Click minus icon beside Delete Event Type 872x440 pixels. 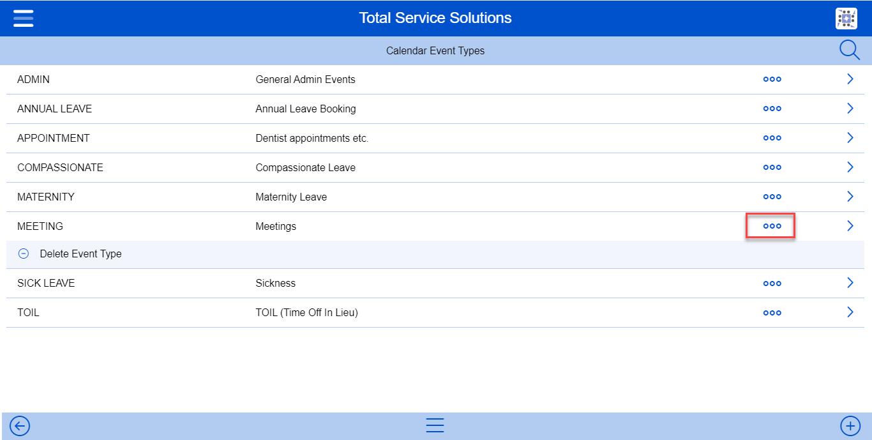[24, 254]
